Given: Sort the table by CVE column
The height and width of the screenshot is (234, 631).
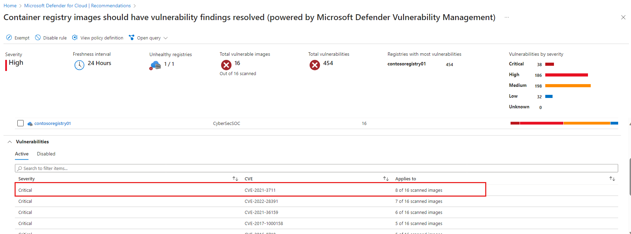Looking at the screenshot, I should point(386,179).
